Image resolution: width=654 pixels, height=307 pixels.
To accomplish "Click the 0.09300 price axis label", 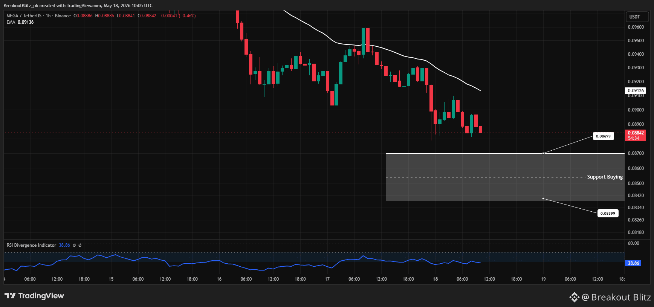I will tap(636, 68).
